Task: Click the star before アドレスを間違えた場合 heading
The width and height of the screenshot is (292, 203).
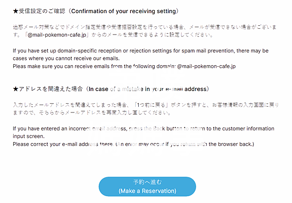Action: [15, 89]
